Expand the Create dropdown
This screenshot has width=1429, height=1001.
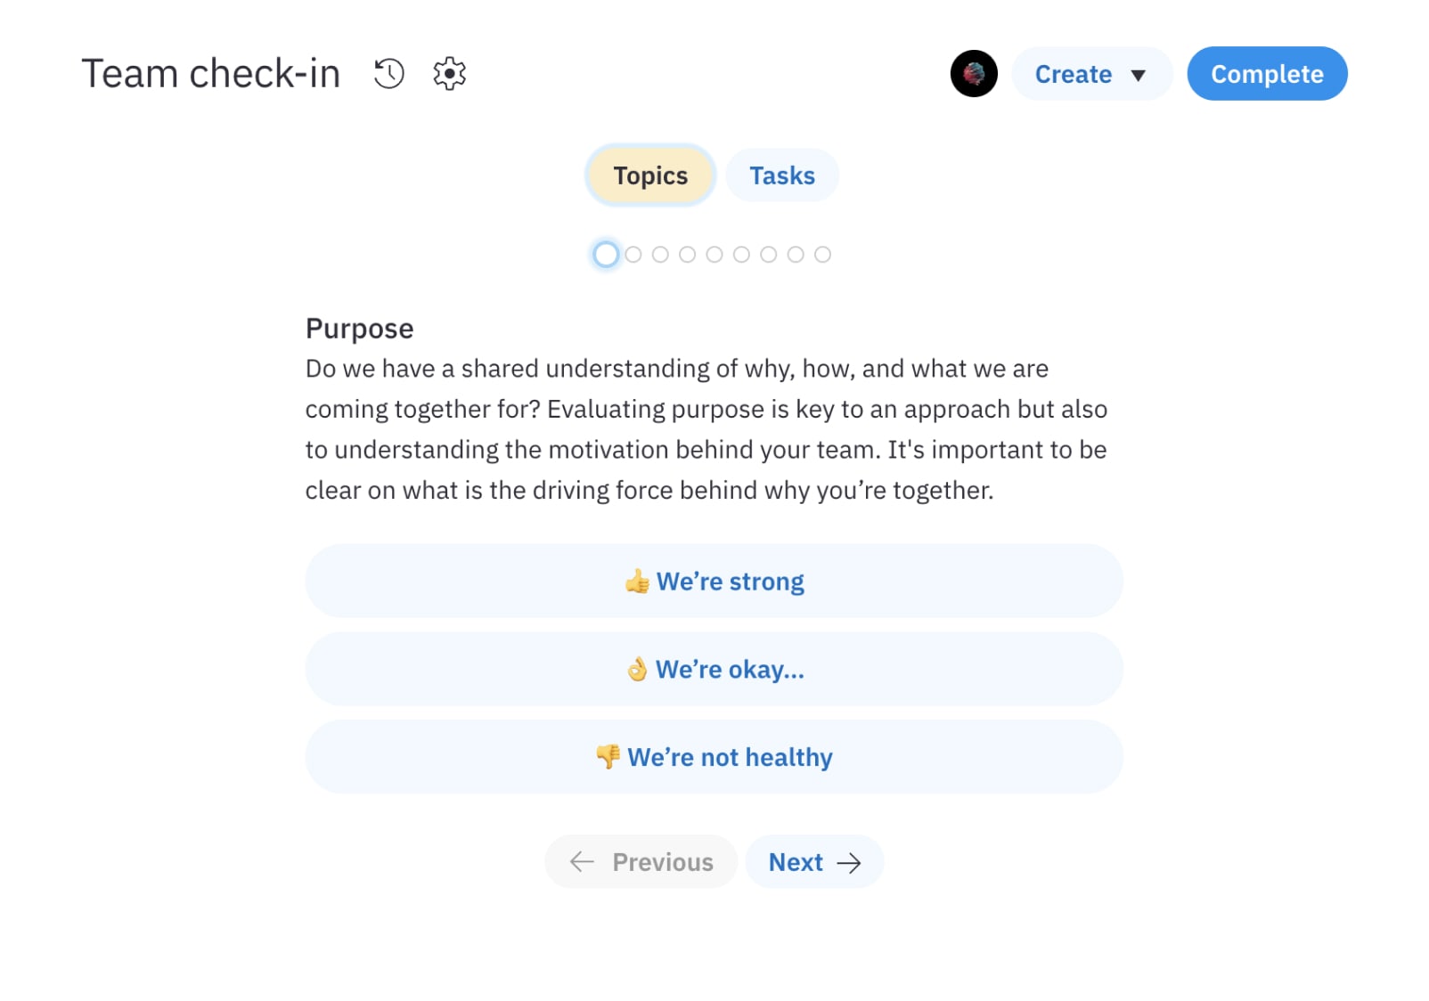[1091, 74]
